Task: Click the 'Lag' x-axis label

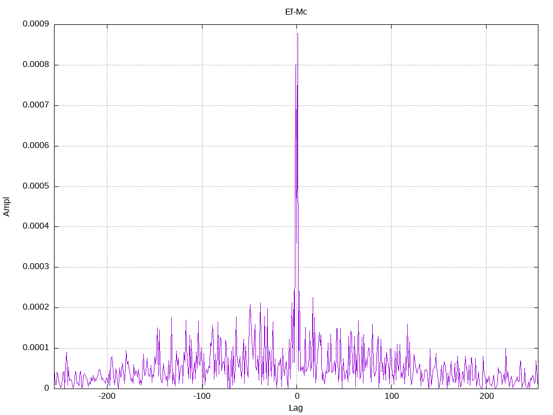Action: (x=295, y=408)
